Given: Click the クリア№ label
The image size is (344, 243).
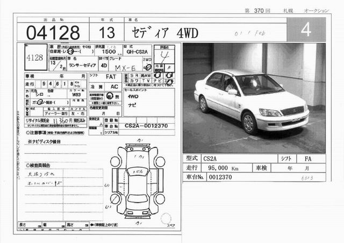Looking at the screenshot, I should 111,132.
